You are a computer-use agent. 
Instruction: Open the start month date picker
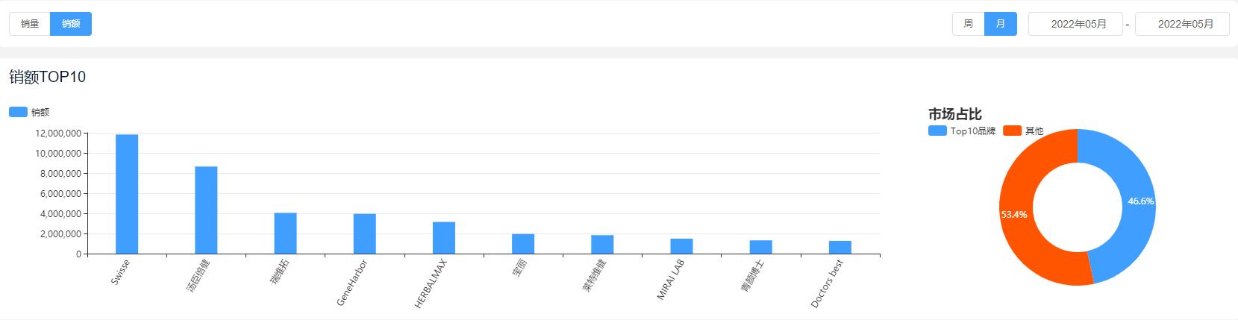coord(1075,24)
